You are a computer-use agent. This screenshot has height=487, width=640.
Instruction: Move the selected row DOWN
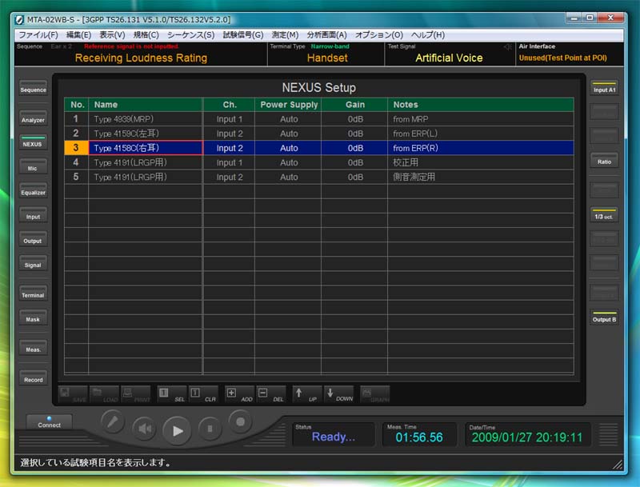click(x=338, y=394)
